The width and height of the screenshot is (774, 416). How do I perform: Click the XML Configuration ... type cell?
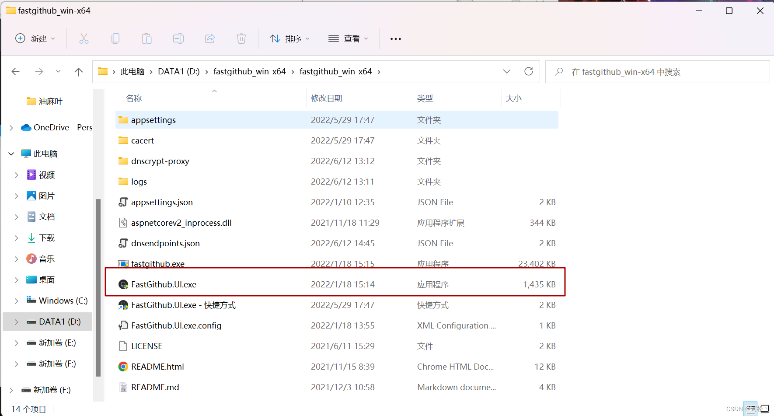tap(457, 325)
